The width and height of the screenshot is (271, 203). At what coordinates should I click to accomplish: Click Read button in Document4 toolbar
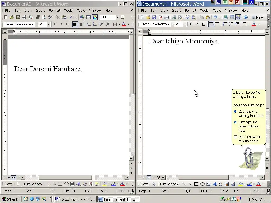(x=258, y=17)
